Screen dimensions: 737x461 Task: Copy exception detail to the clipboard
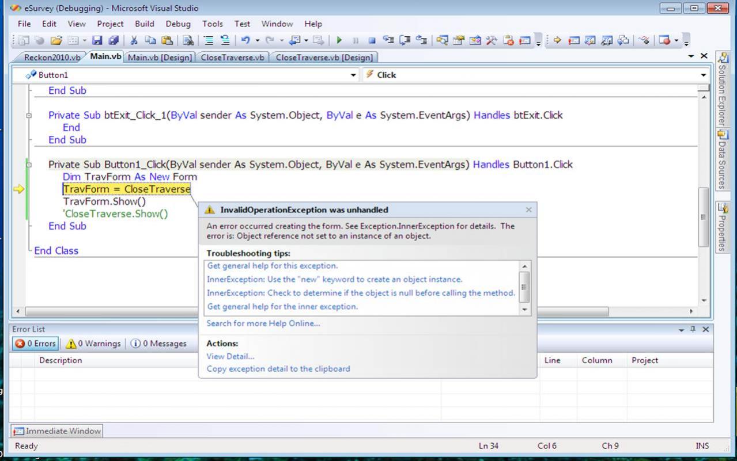pyautogui.click(x=278, y=369)
